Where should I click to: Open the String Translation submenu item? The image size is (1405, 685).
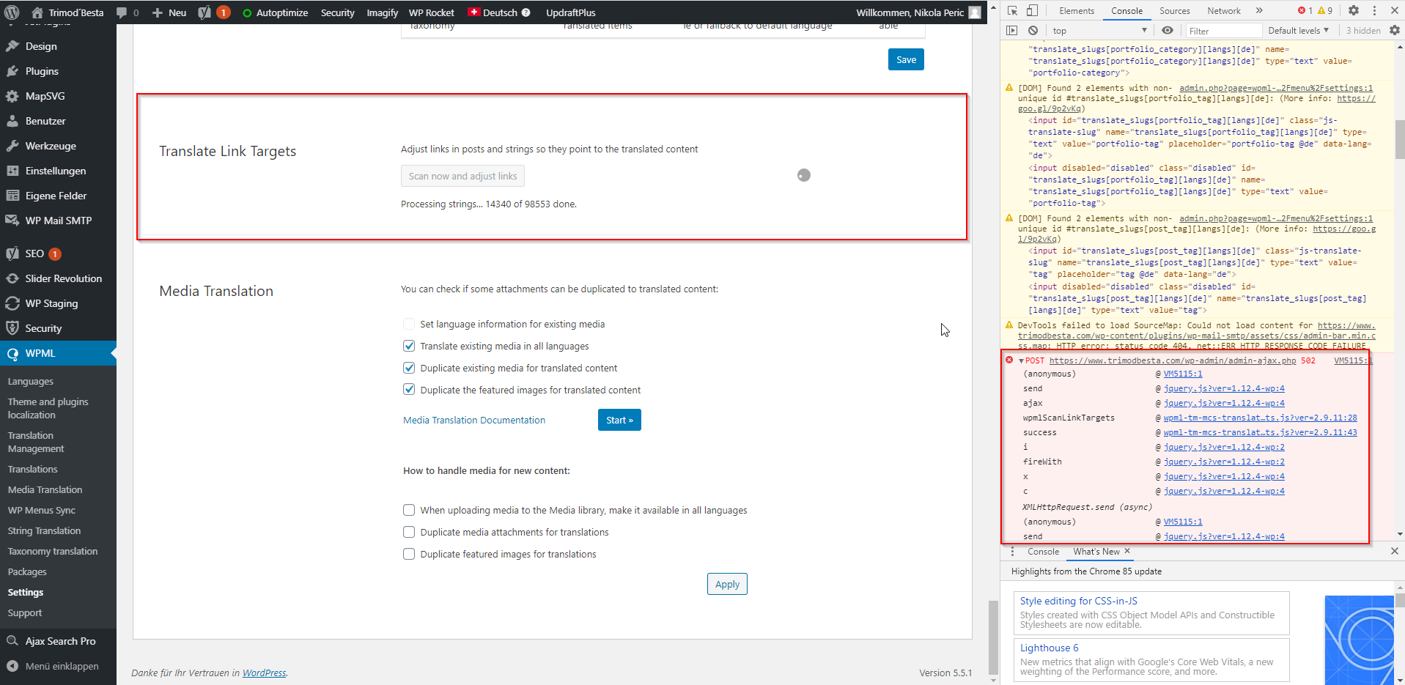point(44,530)
